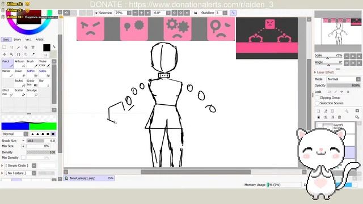Select the AirBrush tool
The width and height of the screenshot is (363, 204).
20,63
